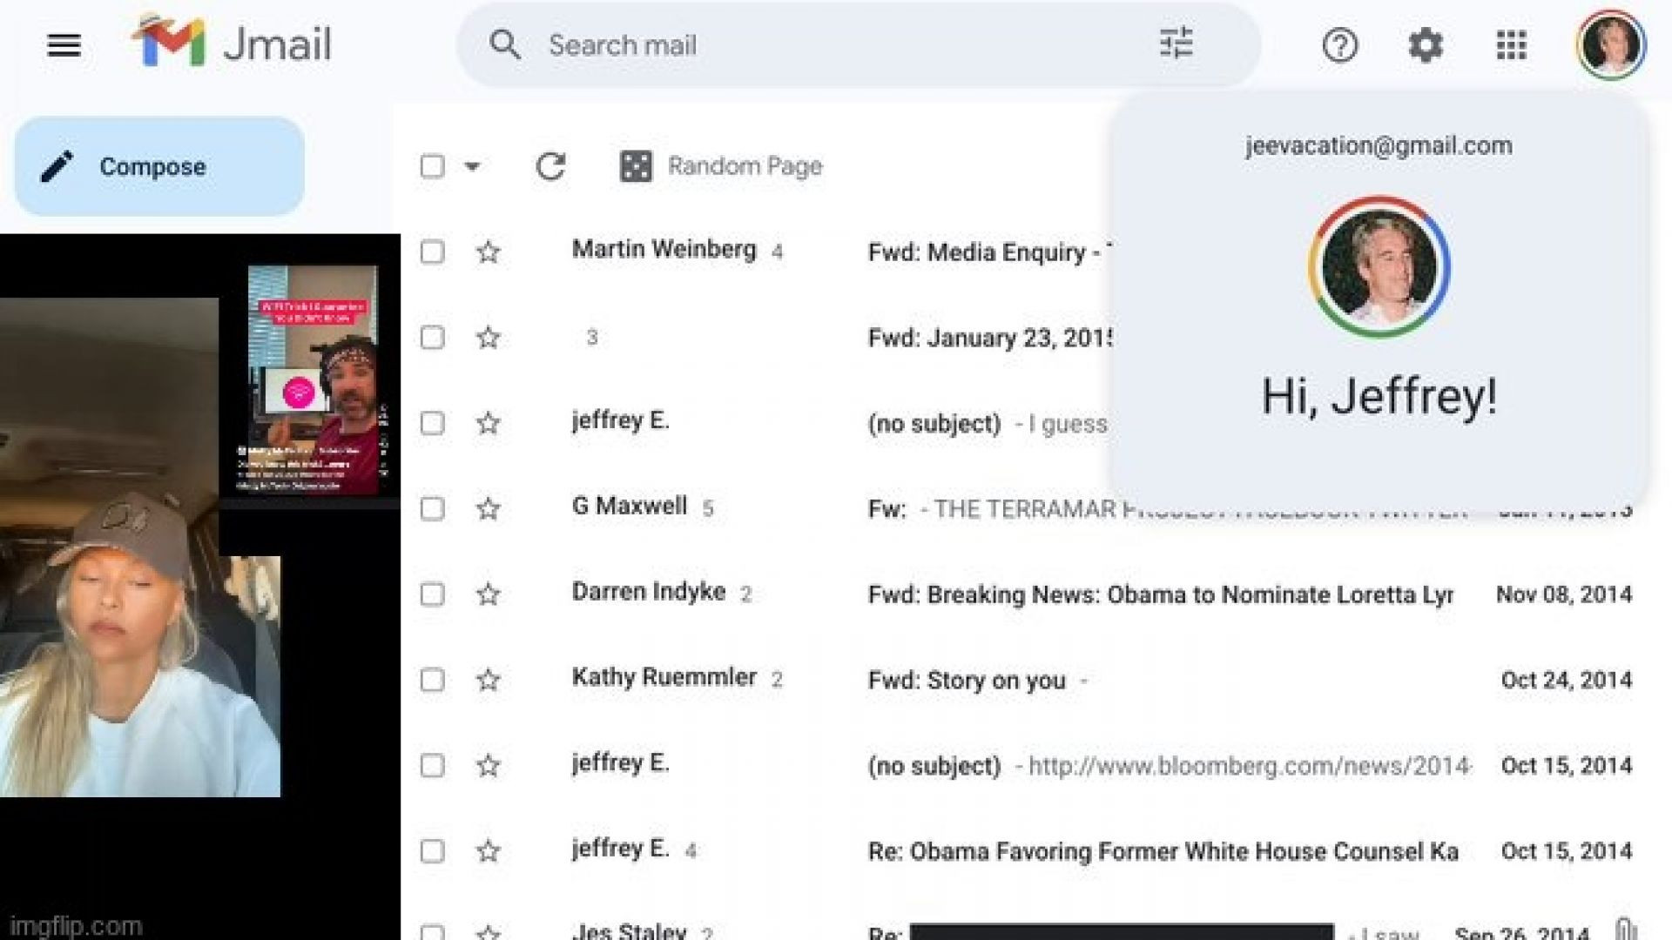This screenshot has width=1672, height=940.
Task: Tick the Darren Indyke email checkbox
Action: [x=432, y=594]
